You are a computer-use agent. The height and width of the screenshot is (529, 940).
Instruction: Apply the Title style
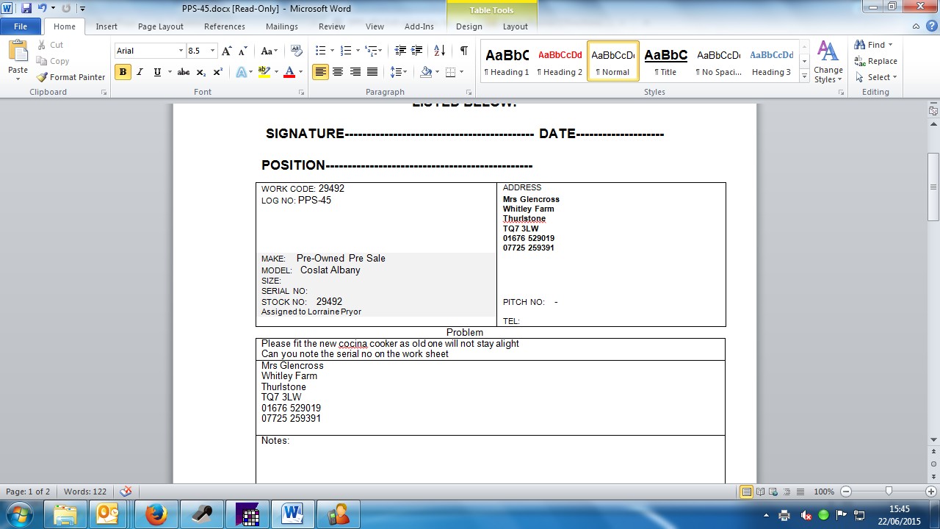(x=666, y=61)
